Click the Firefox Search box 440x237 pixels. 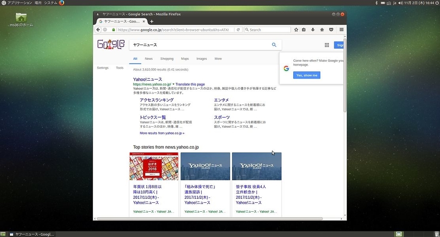click(267, 30)
